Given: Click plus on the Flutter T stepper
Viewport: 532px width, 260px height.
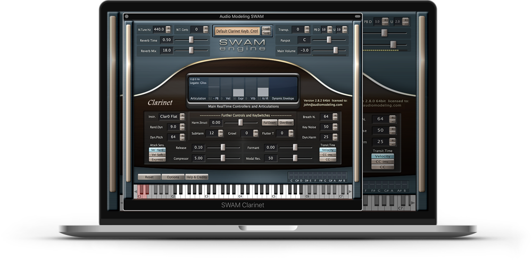Looking at the screenshot, I should [x=291, y=132].
